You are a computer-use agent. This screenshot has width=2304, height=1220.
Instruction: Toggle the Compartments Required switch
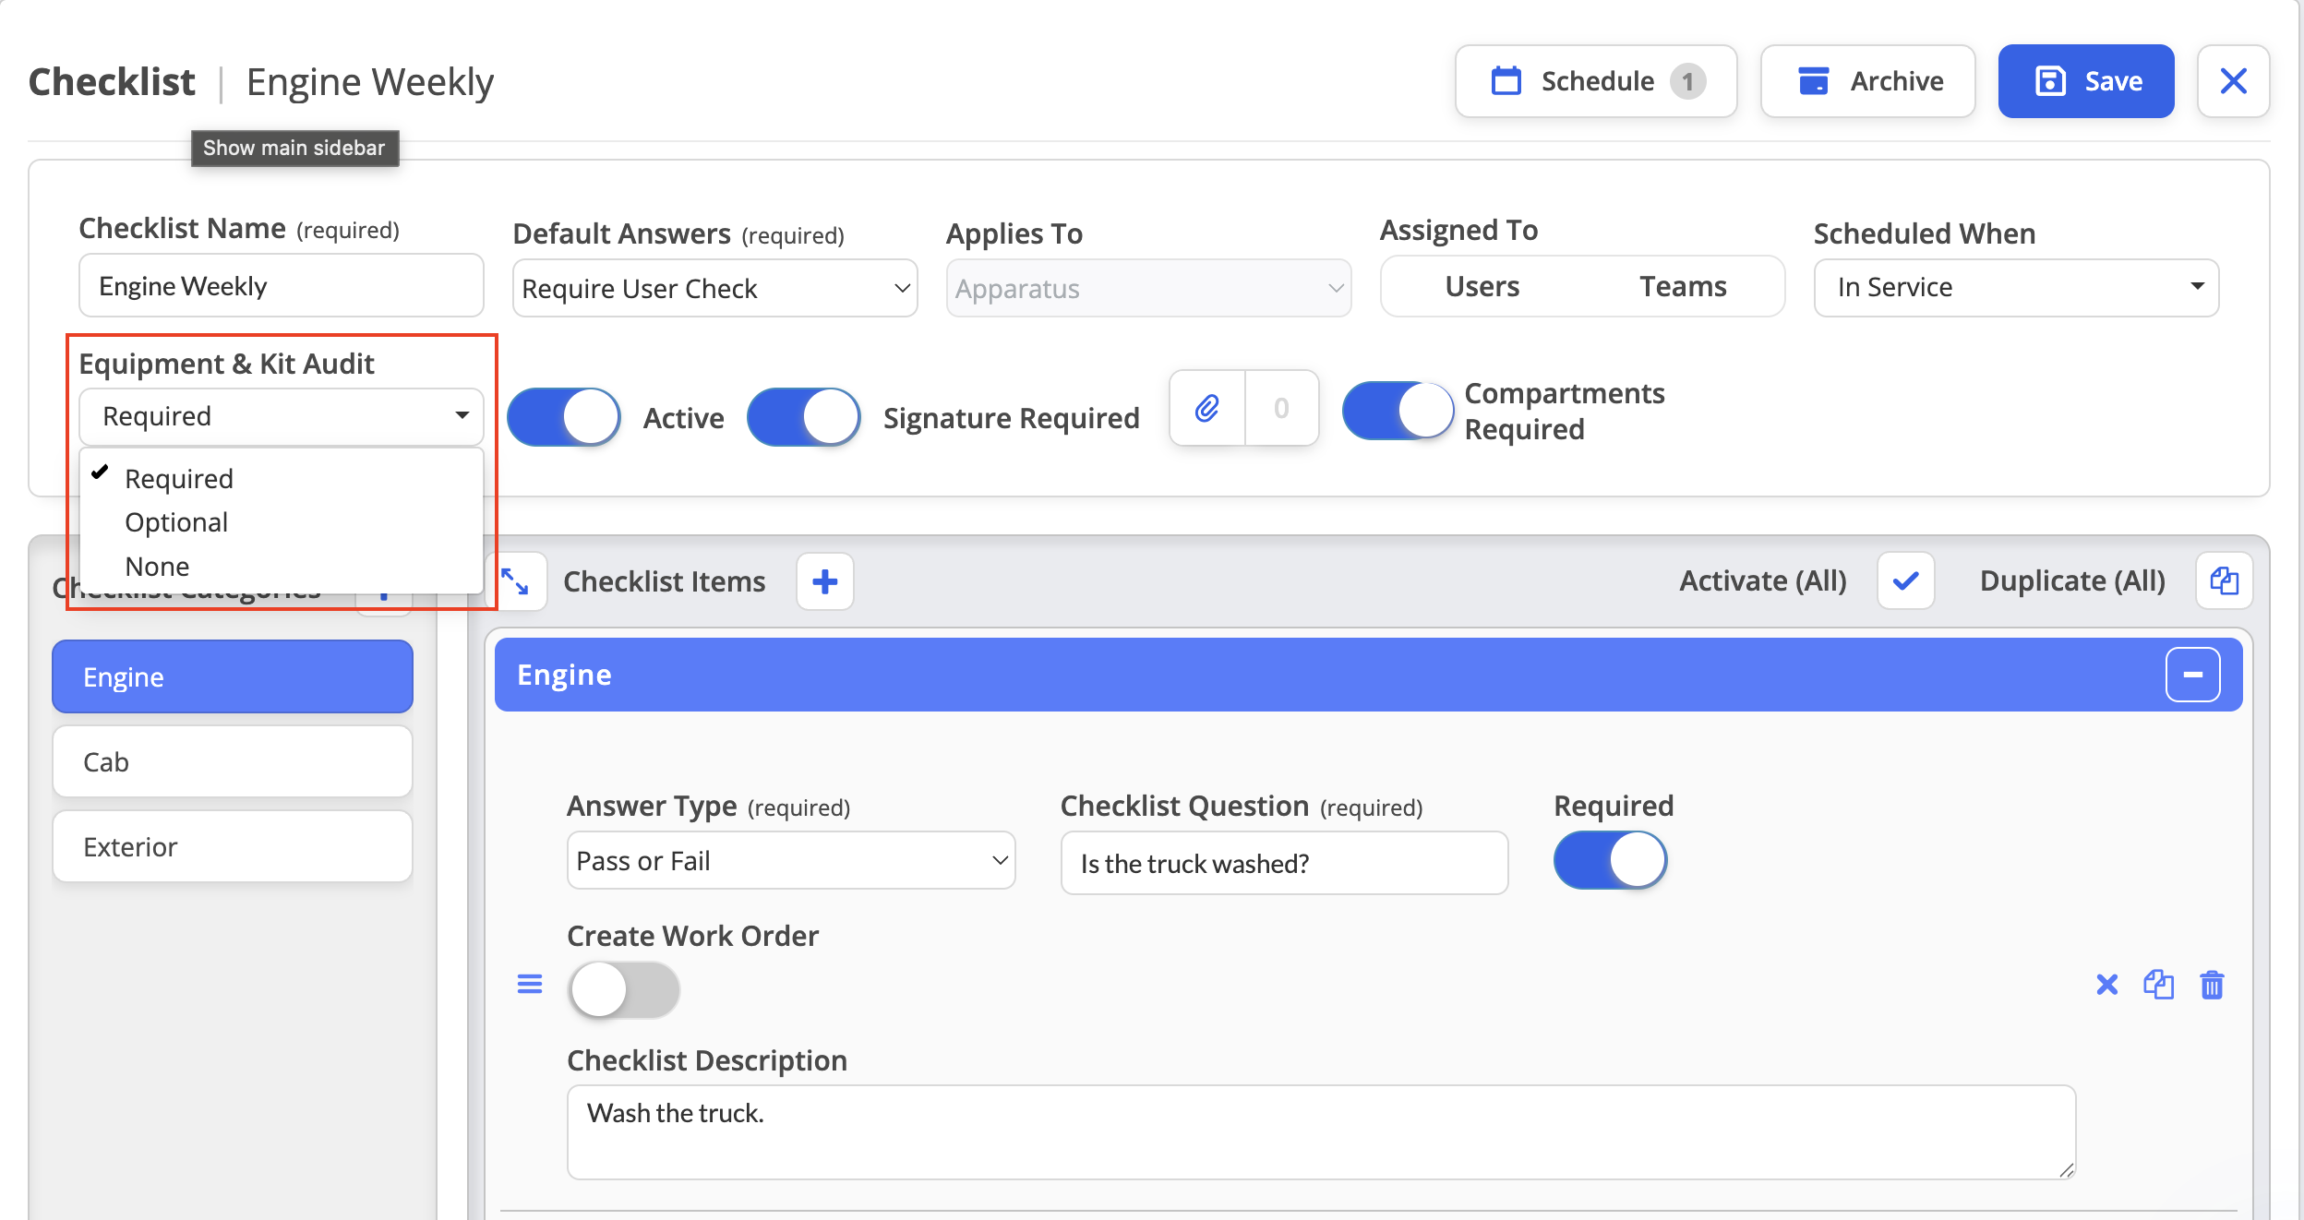coord(1398,411)
